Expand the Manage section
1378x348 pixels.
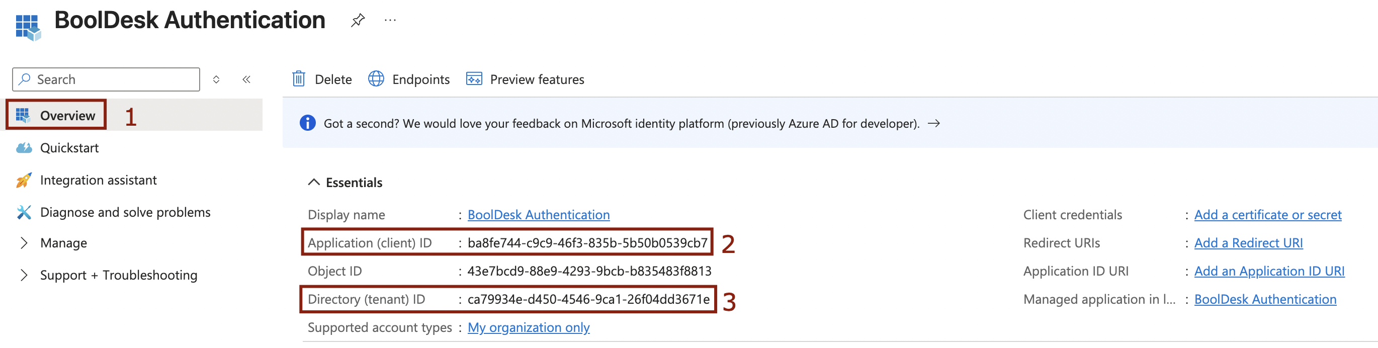24,243
